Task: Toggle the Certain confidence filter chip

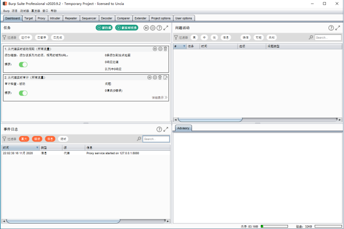Action: (246, 37)
